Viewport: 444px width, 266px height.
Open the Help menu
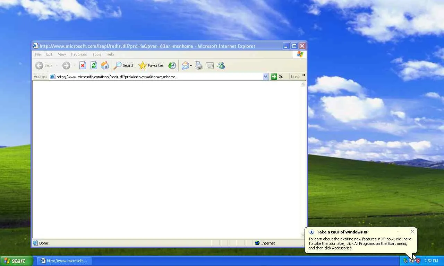coord(110,54)
